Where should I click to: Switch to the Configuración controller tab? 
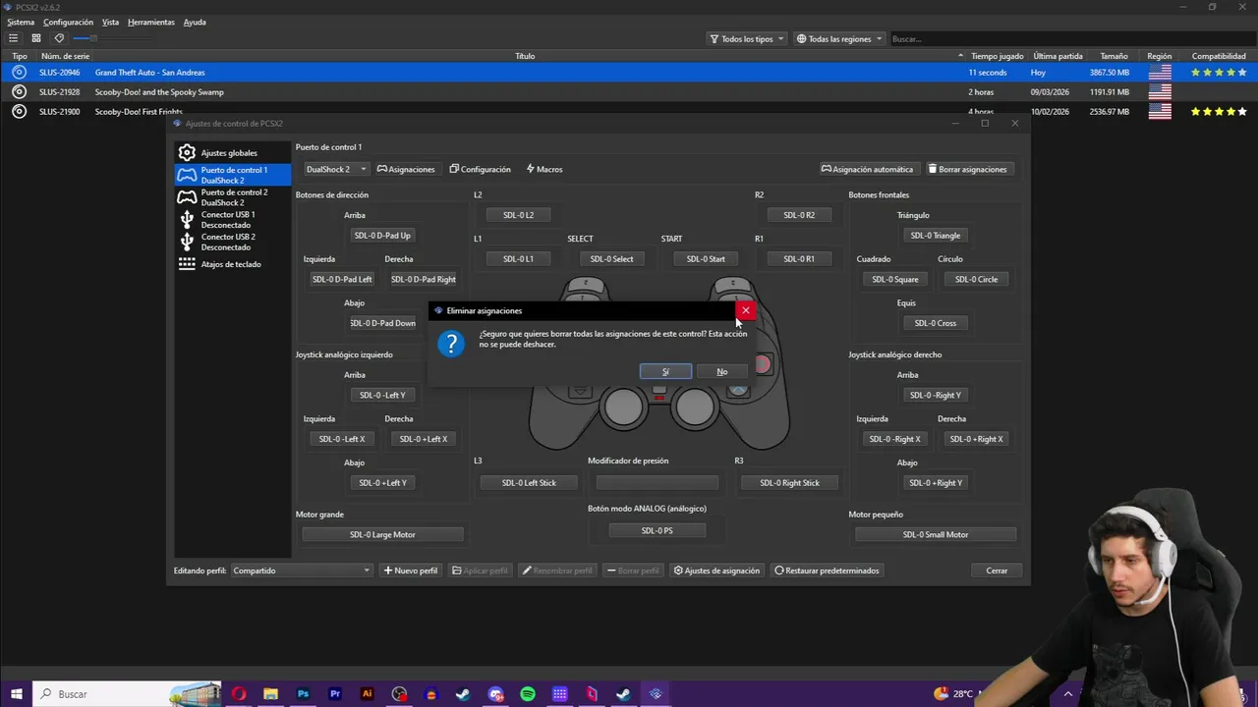coord(480,169)
